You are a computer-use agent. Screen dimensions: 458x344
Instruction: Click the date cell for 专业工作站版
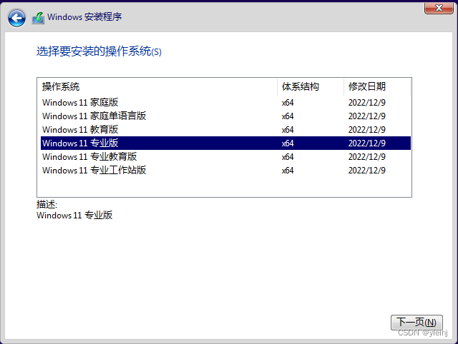coord(366,171)
